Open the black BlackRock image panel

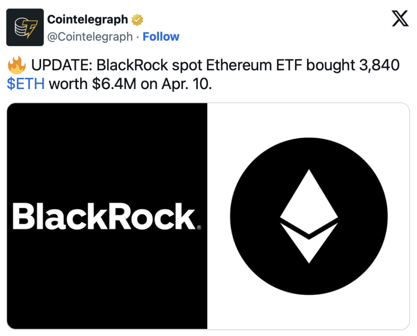[x=107, y=216]
